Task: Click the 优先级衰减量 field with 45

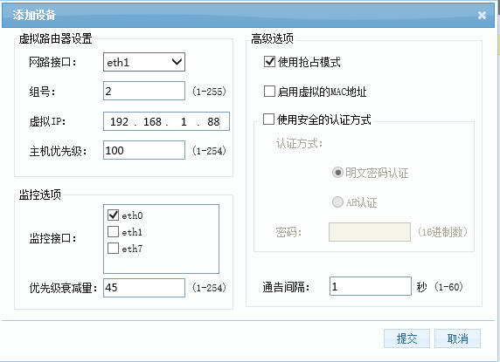Action: click(x=144, y=288)
